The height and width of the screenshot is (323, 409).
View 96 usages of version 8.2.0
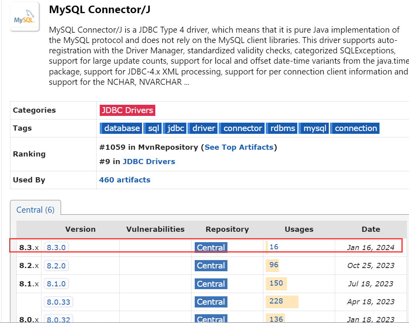(x=274, y=265)
